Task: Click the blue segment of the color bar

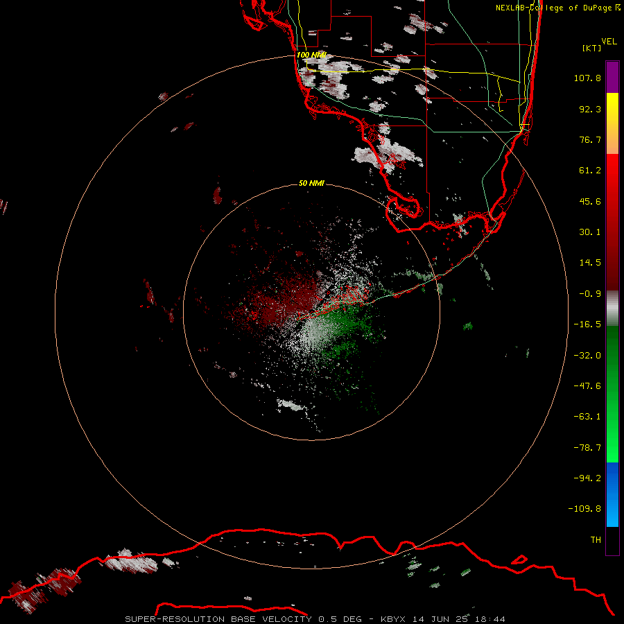Action: 612,494
